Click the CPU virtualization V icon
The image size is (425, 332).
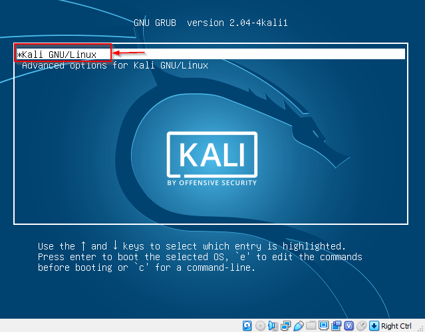point(349,325)
